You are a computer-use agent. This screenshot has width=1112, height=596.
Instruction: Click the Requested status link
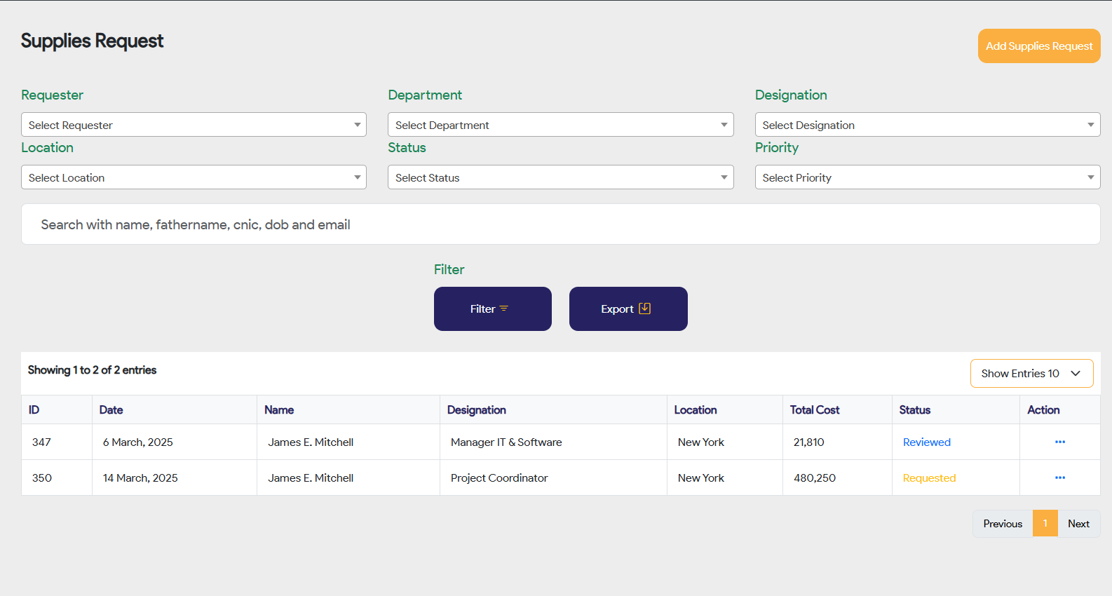[929, 478]
